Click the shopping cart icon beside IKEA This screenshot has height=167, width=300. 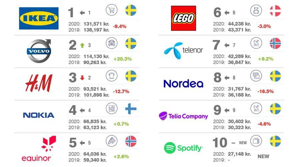(112, 10)
